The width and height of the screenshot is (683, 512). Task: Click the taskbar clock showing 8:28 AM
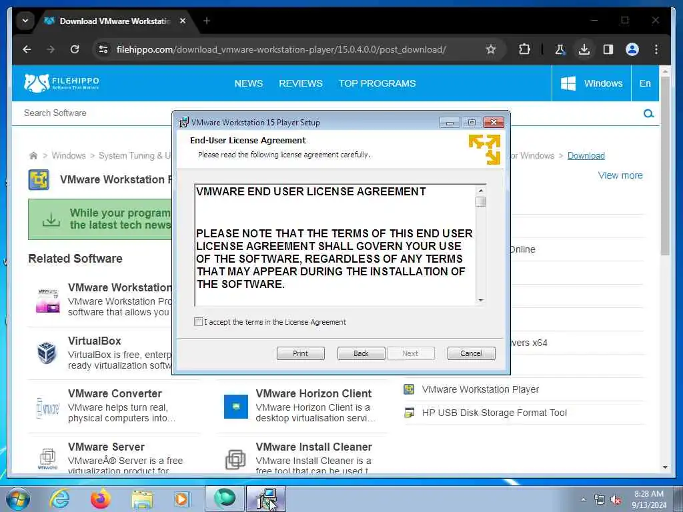(x=649, y=499)
